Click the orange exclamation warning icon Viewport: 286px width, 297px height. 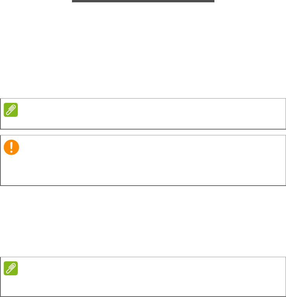pyautogui.click(x=10, y=147)
